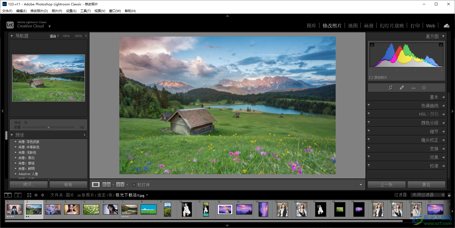The image size is (455, 228).
Task: Toggle highlight clipping indicator in histogram
Action: (441, 45)
